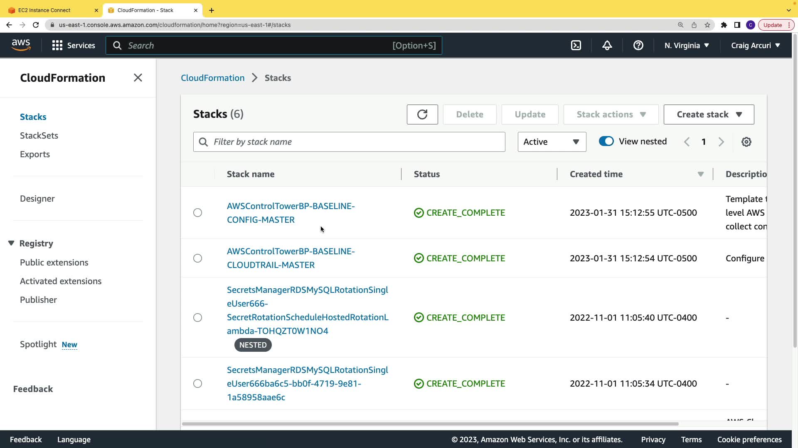Click the AWS logo home icon
This screenshot has height=448, width=798.
[21, 45]
